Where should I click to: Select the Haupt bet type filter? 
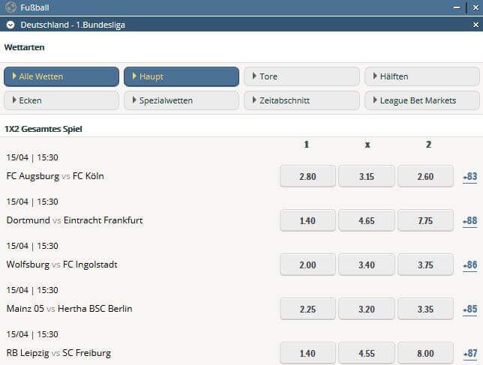pyautogui.click(x=181, y=76)
